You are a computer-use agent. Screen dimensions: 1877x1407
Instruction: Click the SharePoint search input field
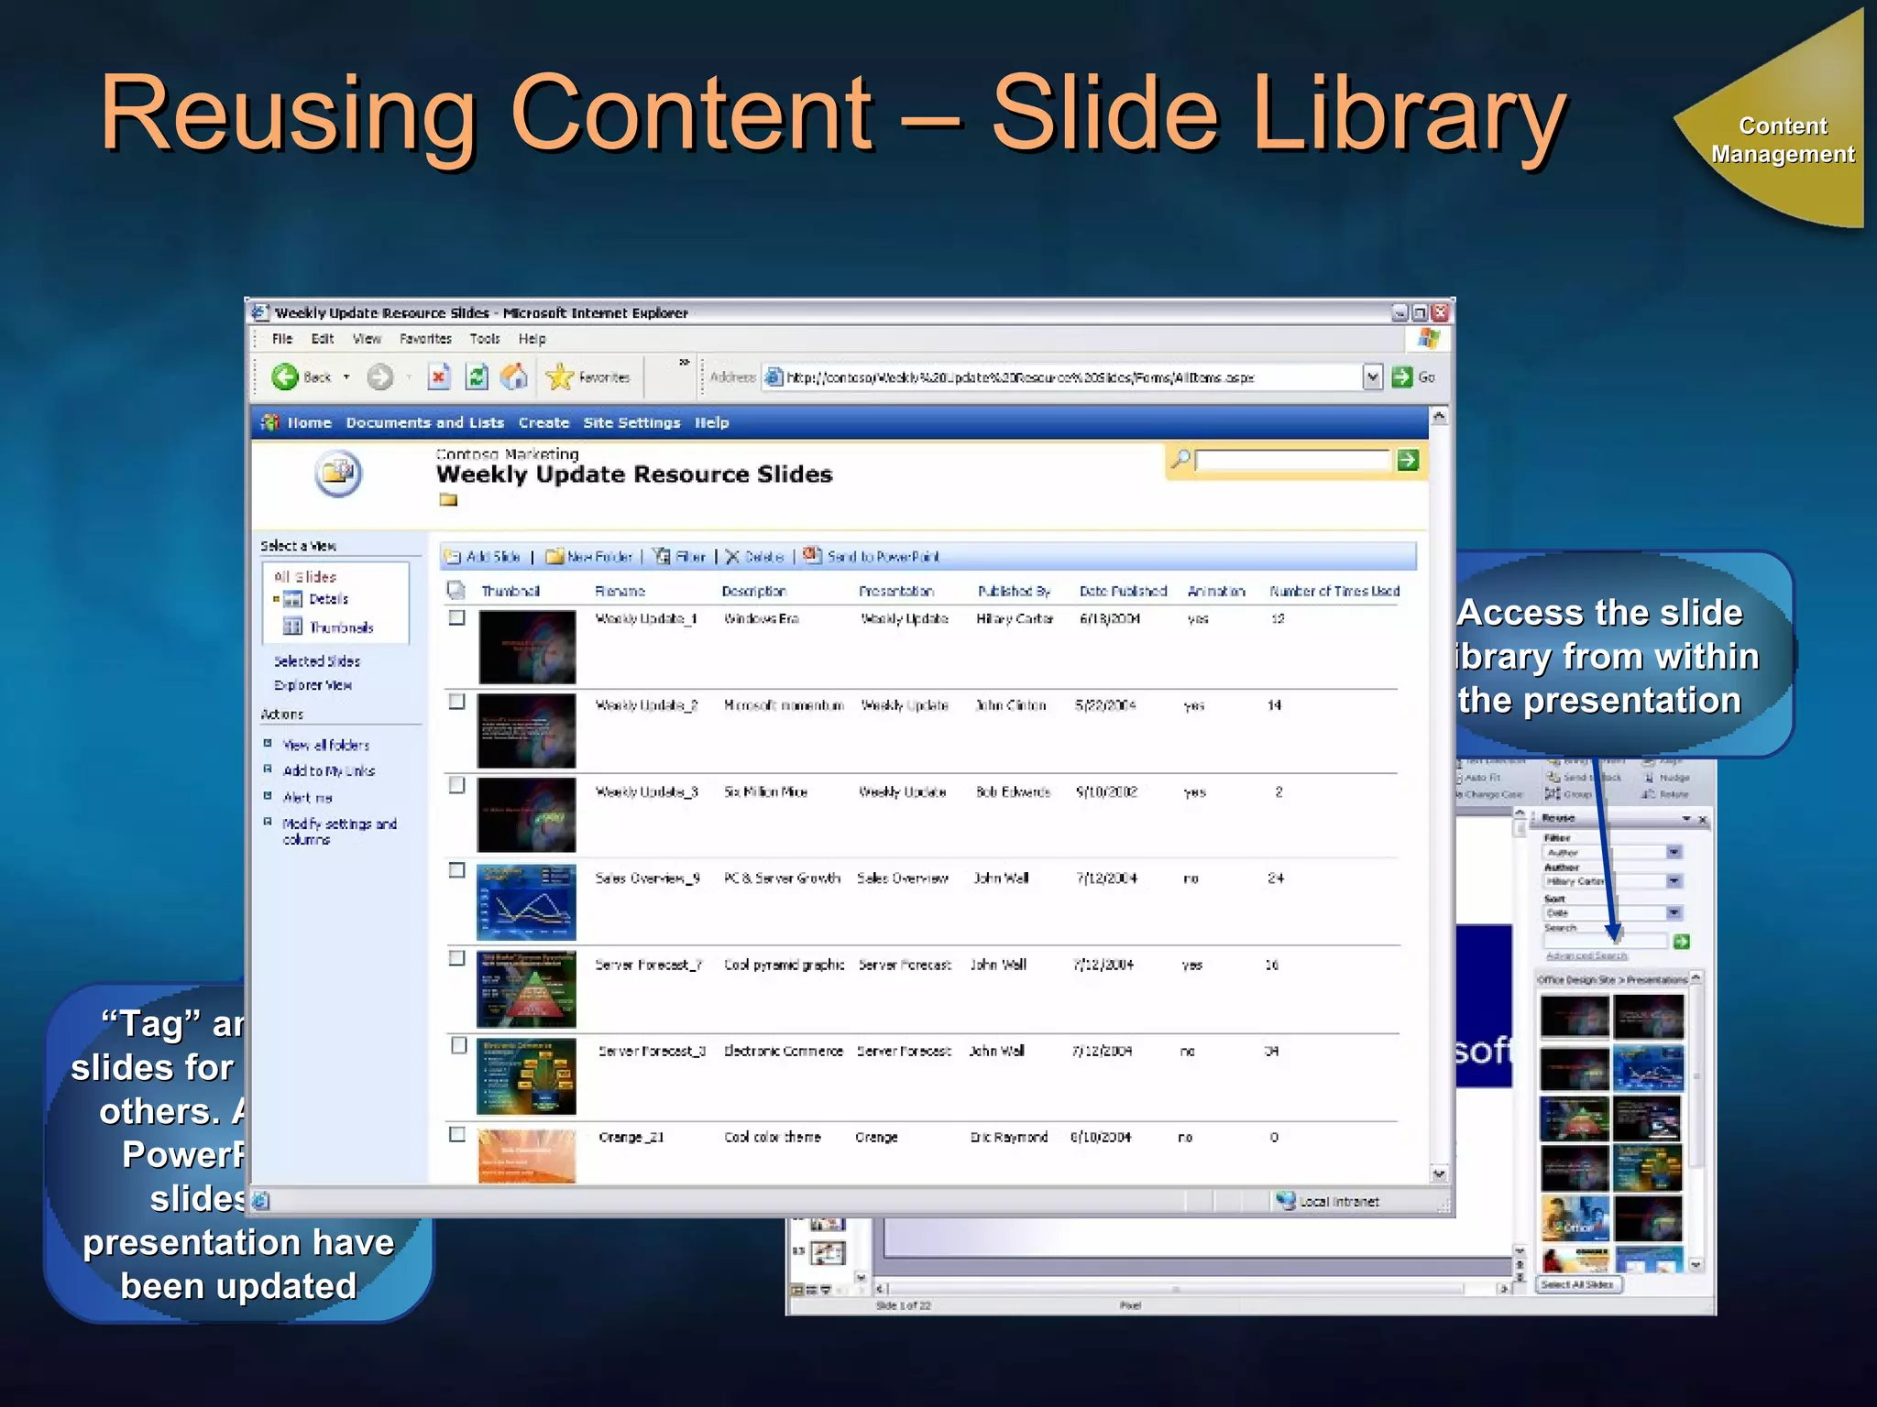pos(1293,460)
